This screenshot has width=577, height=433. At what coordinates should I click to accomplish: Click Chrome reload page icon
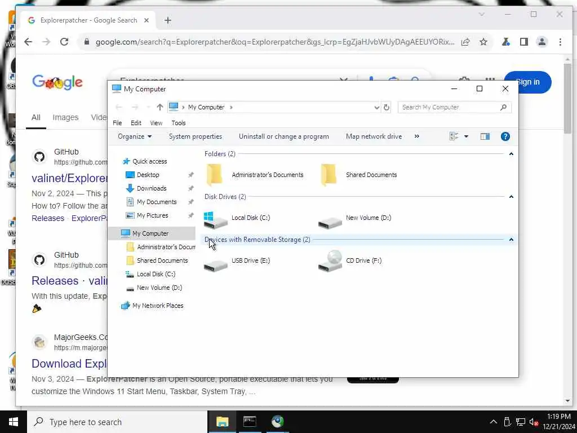tap(64, 42)
